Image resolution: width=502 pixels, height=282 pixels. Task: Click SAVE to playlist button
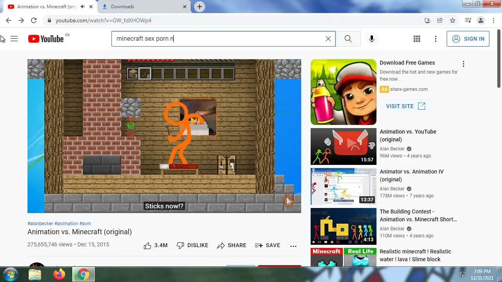tap(267, 246)
